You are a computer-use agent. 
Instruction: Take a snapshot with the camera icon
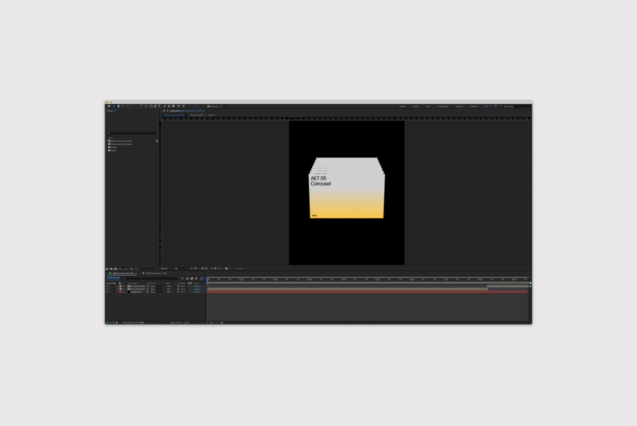click(226, 269)
